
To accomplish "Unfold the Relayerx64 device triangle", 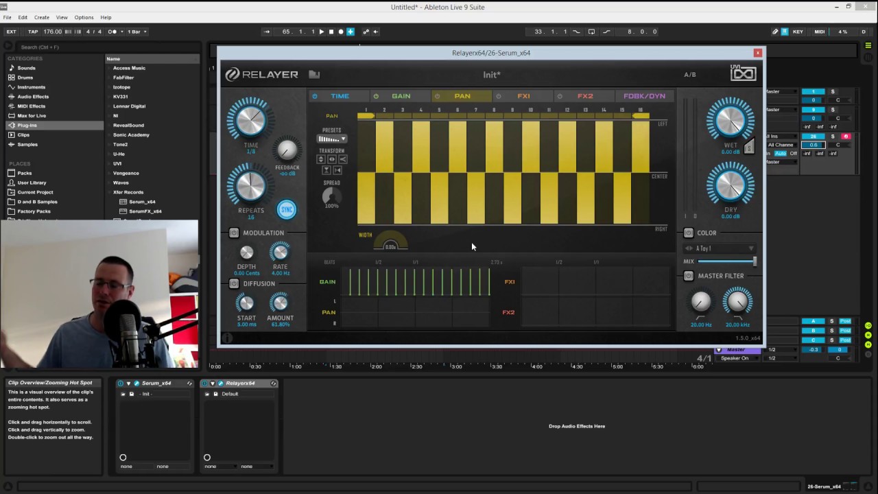I will pyautogui.click(x=212, y=384).
